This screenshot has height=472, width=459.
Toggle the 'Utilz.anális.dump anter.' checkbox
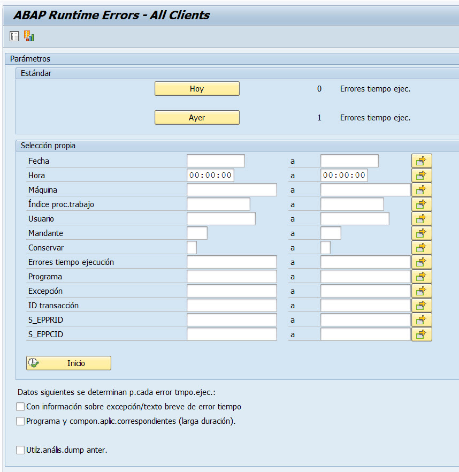click(21, 450)
